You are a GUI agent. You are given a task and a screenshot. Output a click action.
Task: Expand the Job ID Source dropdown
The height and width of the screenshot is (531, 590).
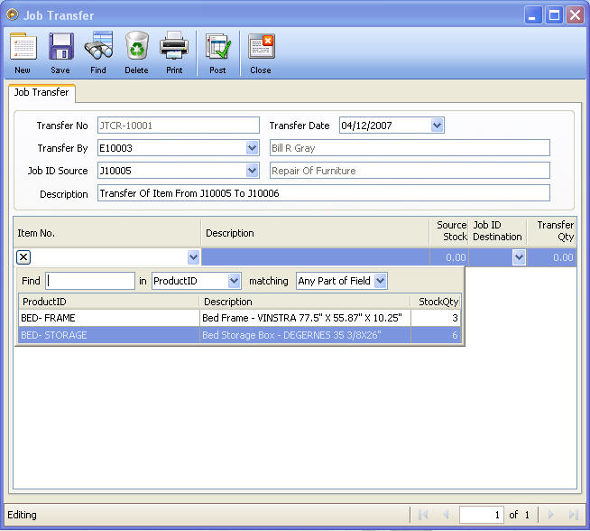point(252,170)
